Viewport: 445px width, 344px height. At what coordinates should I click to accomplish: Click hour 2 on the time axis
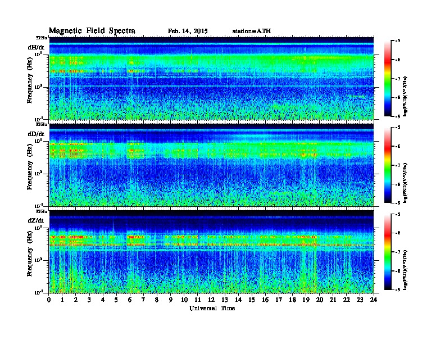[x=76, y=300]
